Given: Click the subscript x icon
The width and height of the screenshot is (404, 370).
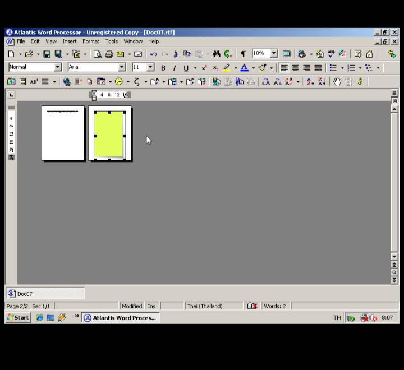Looking at the screenshot, I should click(x=215, y=68).
